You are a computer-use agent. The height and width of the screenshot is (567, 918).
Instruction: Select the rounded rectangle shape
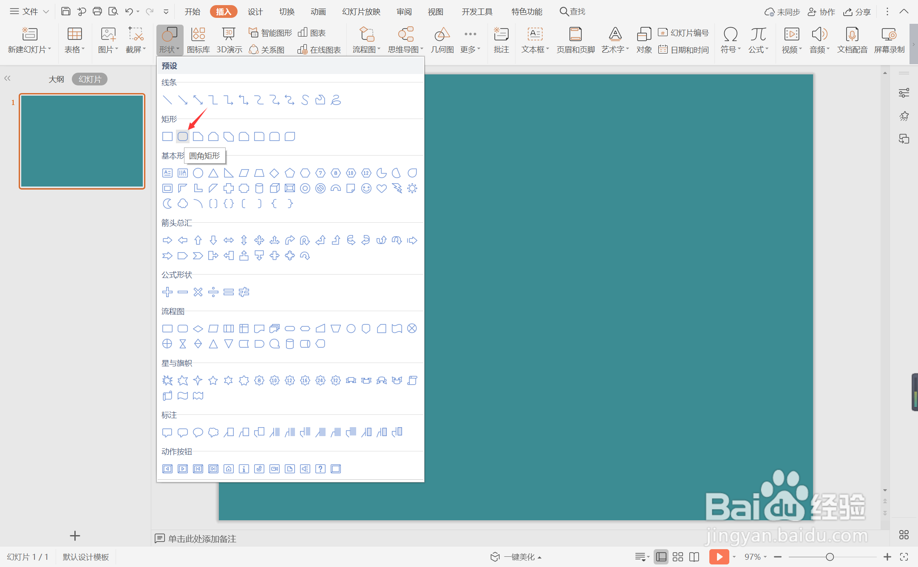(183, 136)
